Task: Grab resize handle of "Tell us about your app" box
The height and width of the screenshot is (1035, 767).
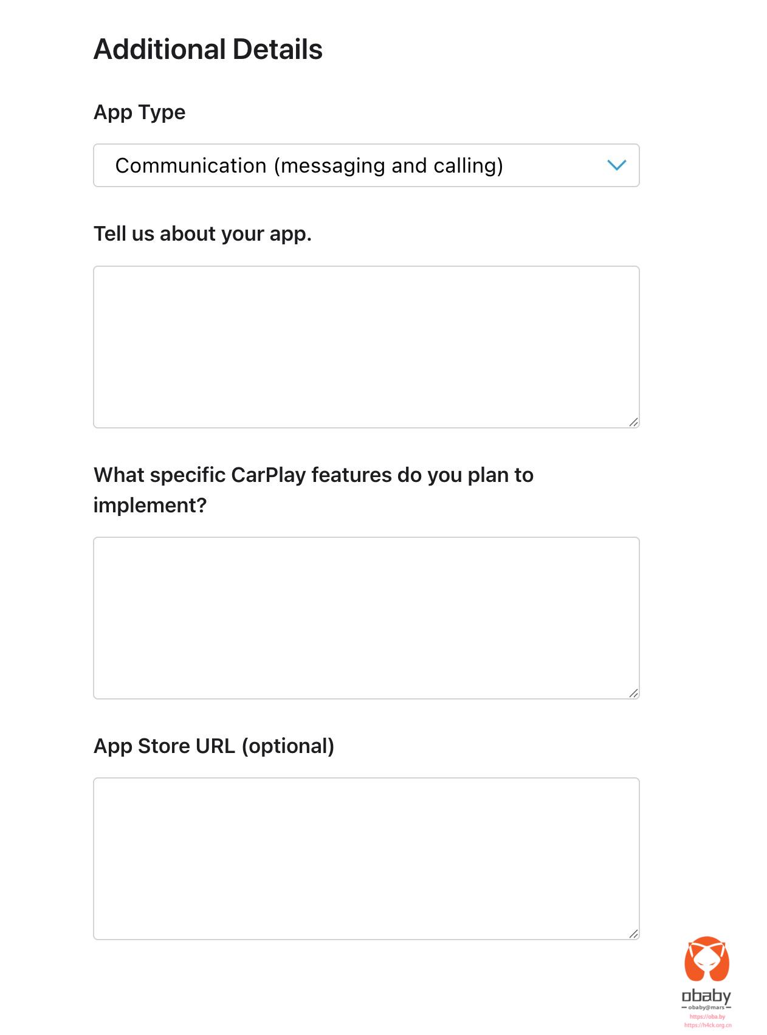Action: tap(633, 422)
